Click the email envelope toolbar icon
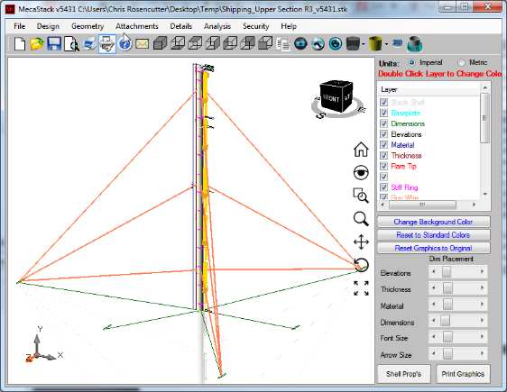Screen dimensions: 507x392 click(x=142, y=43)
